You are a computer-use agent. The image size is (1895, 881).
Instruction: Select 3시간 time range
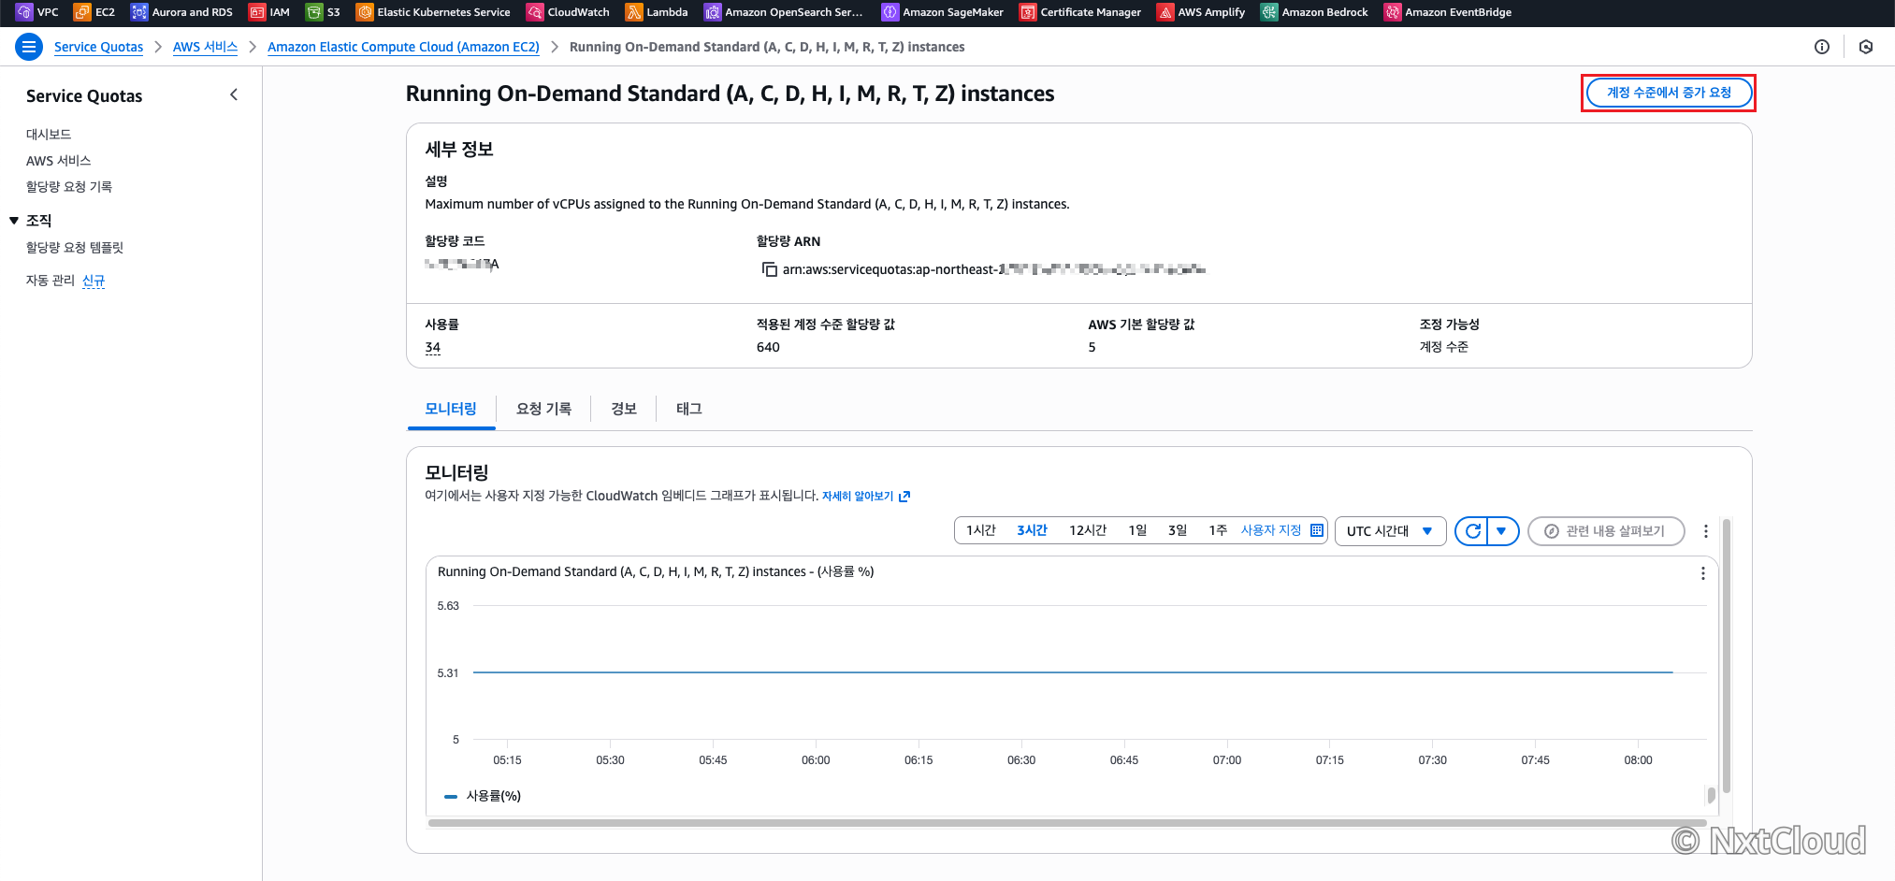click(1033, 530)
